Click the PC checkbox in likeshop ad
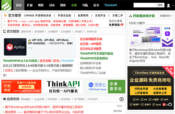This screenshot has height=114, width=175. pyautogui.click(x=134, y=99)
